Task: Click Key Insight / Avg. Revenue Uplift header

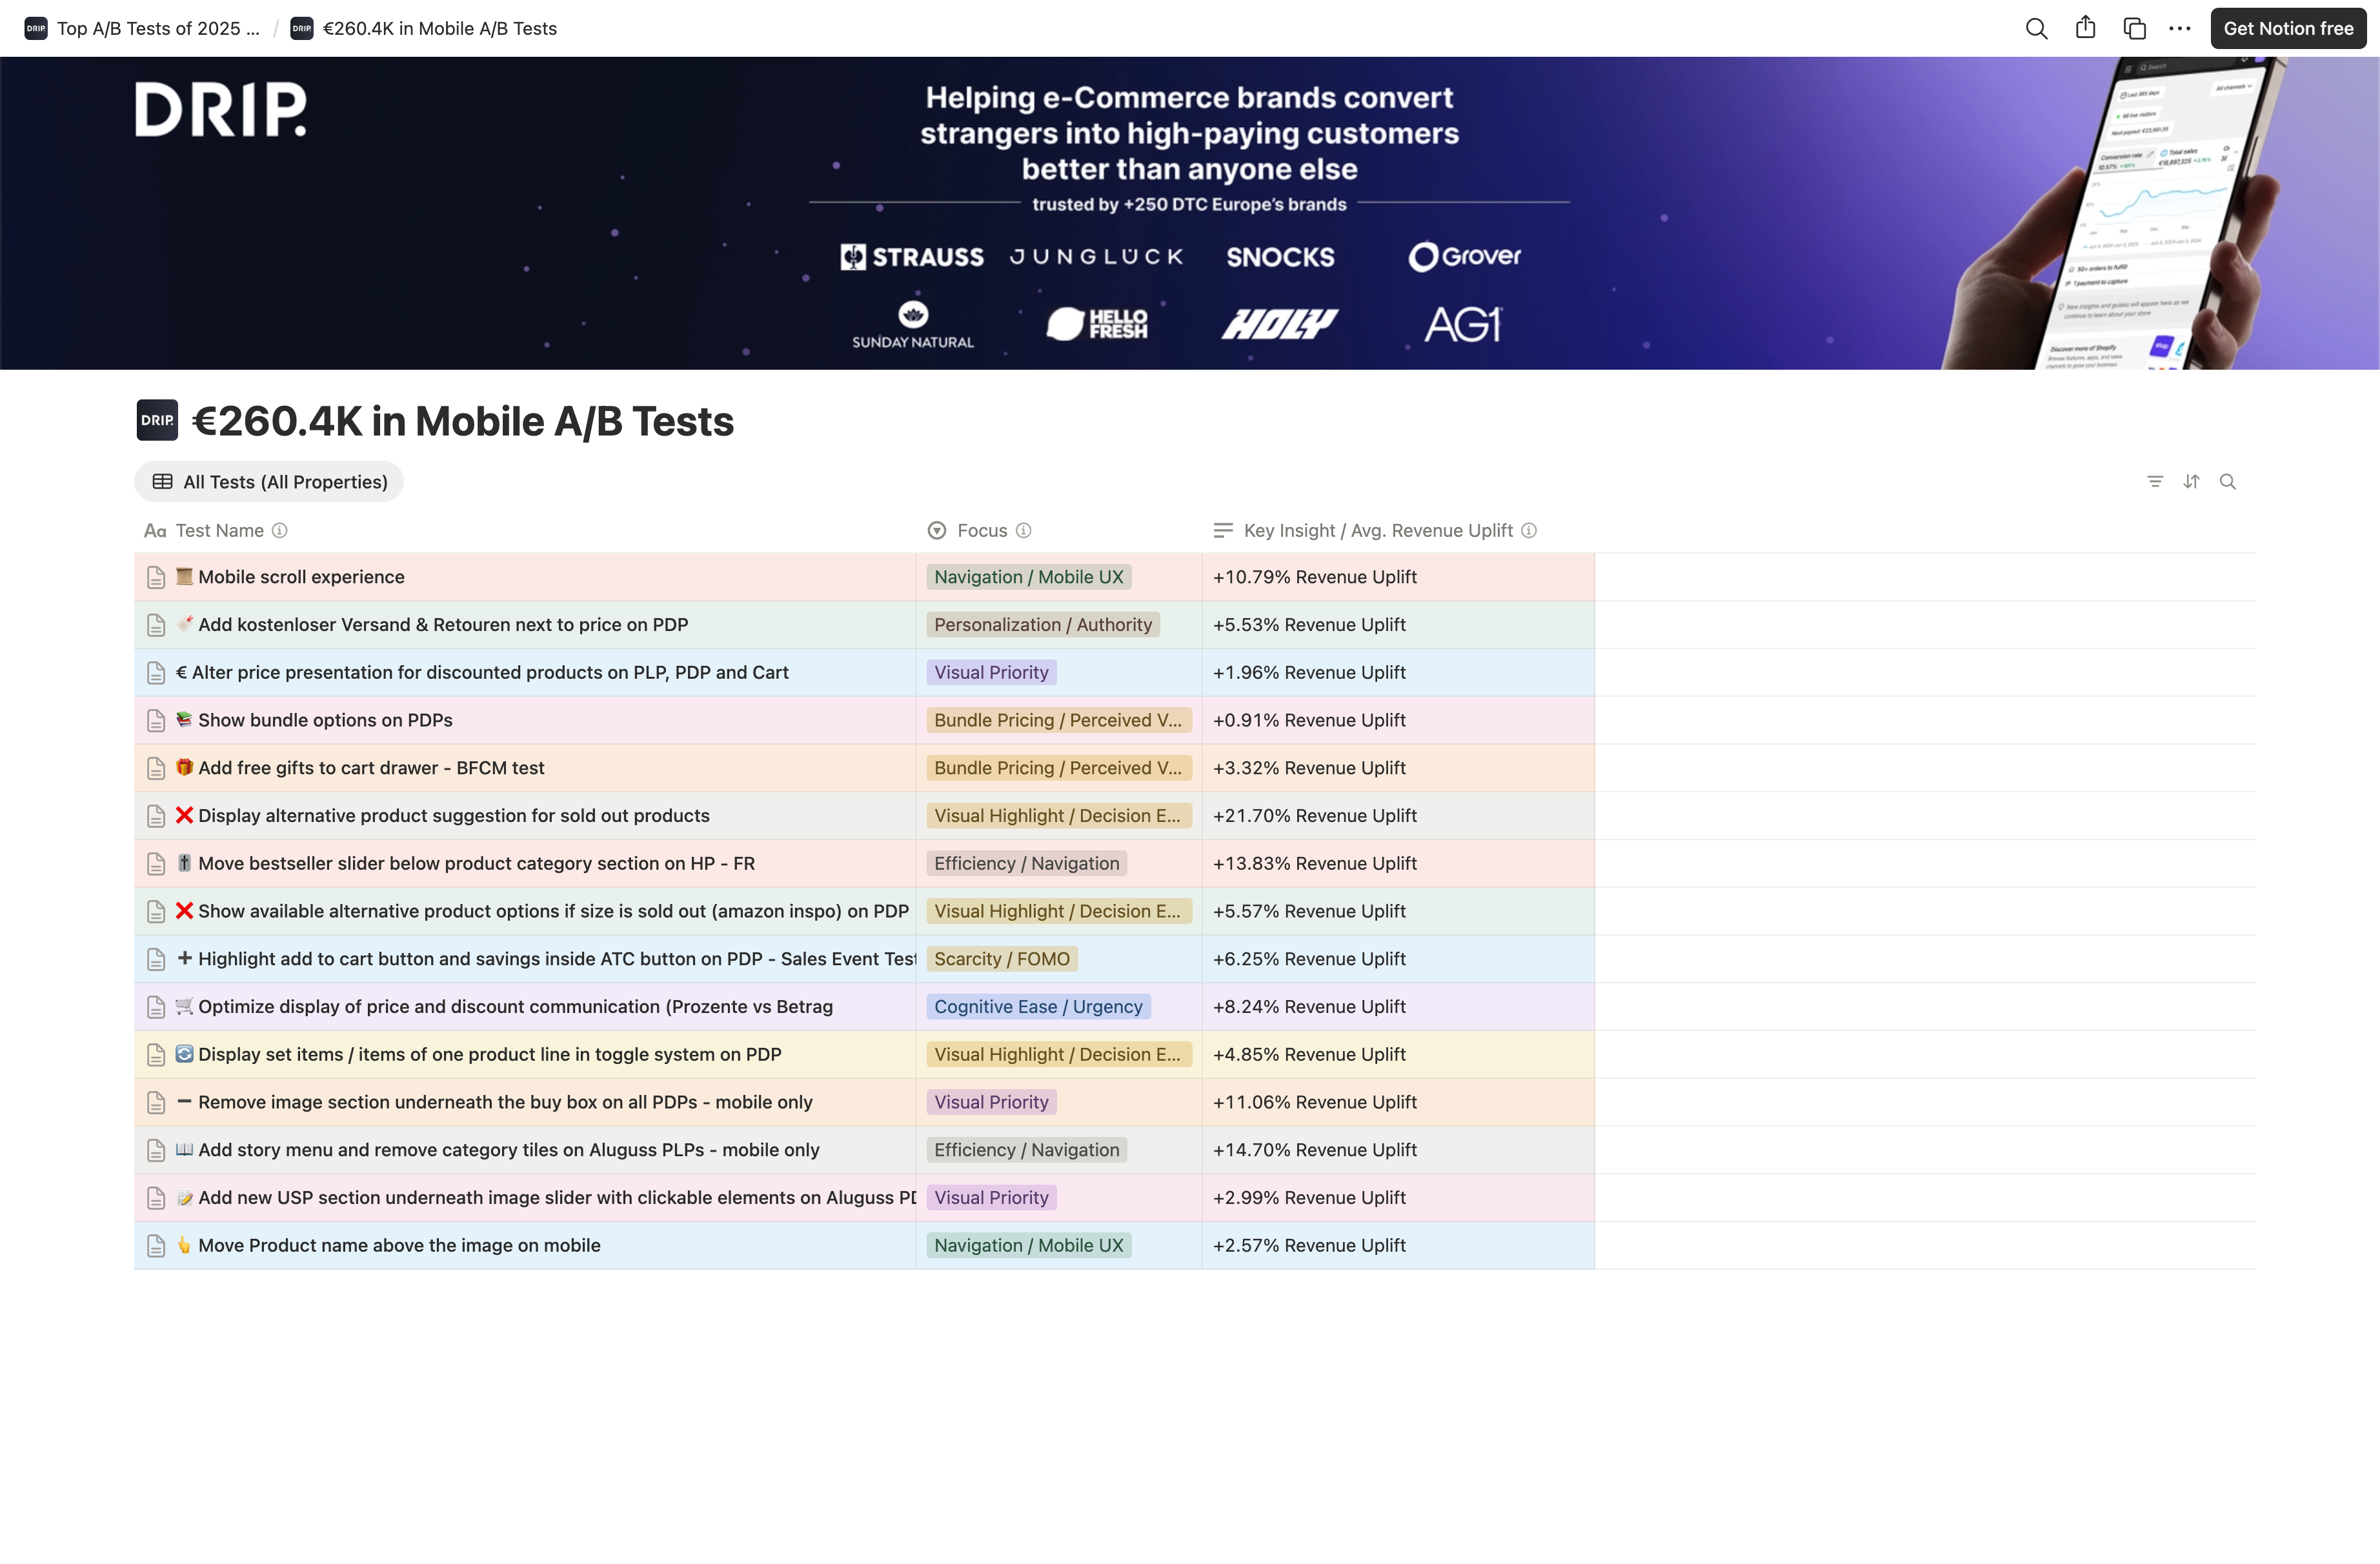Action: (x=1377, y=531)
